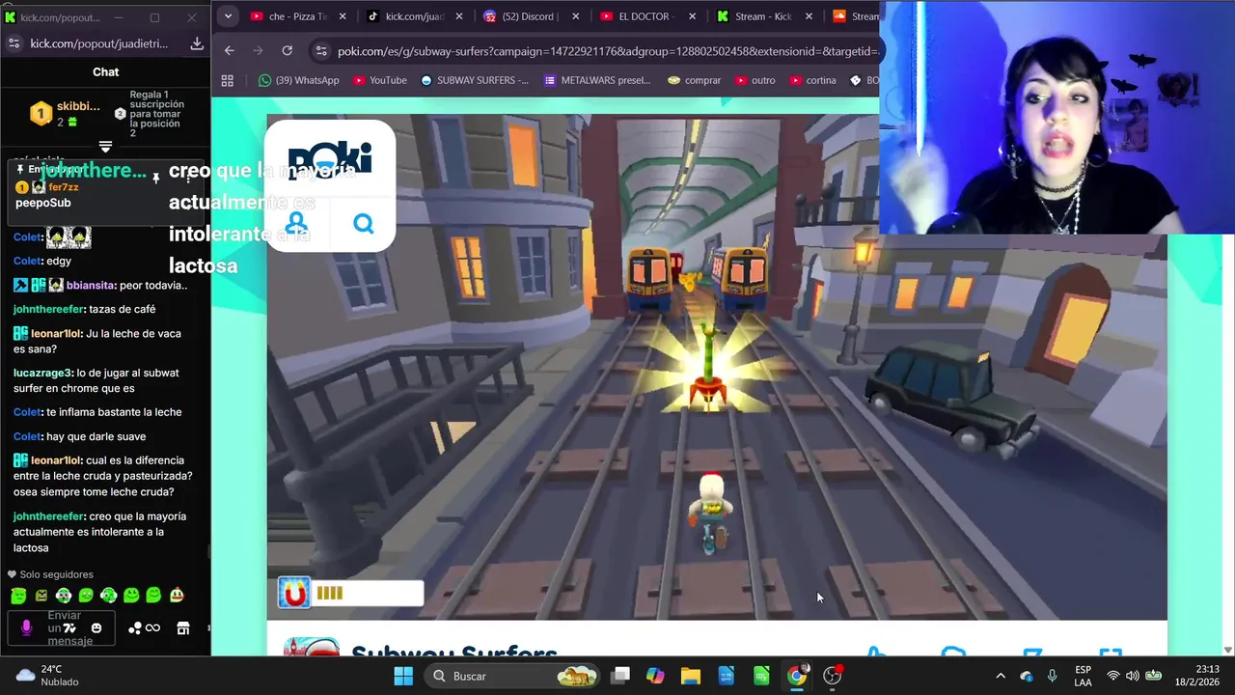
Task: Click username bbiansita in chat
Action: coord(91,286)
